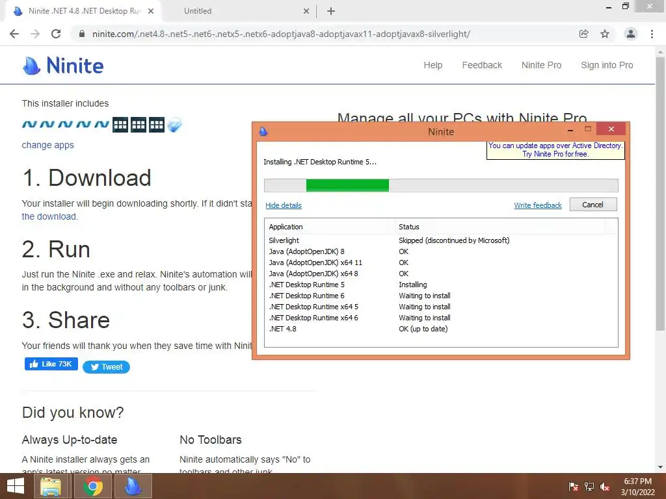Open Chrome three-dot menu

[652, 34]
